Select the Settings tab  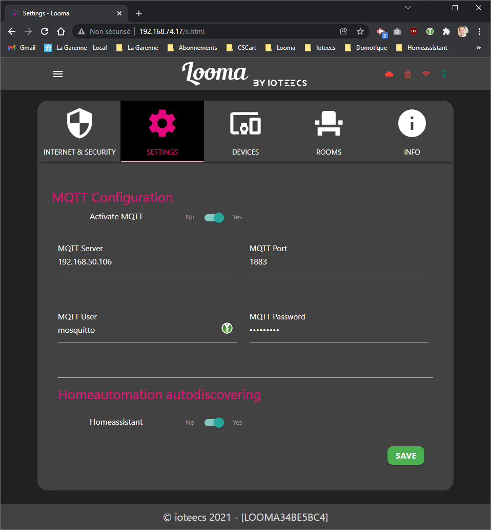coord(162,131)
